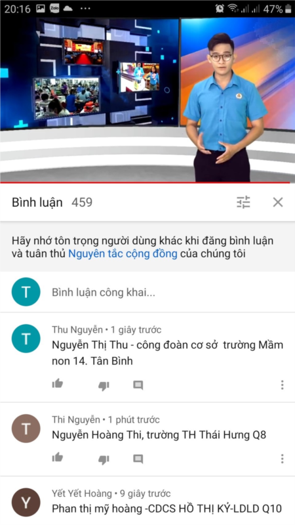Viewport: 295px width, 525px height.
Task: Open more options for Thu Nguyễn's comment
Action: 283,385
